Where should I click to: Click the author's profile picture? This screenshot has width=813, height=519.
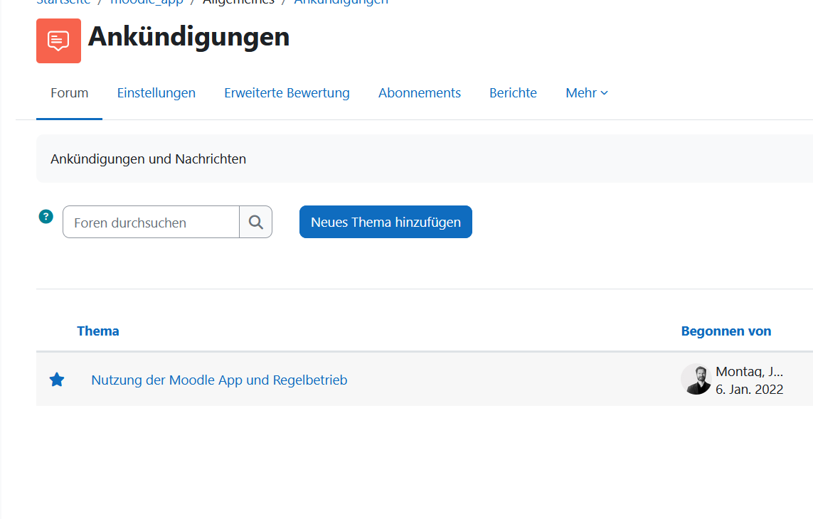[x=696, y=380]
